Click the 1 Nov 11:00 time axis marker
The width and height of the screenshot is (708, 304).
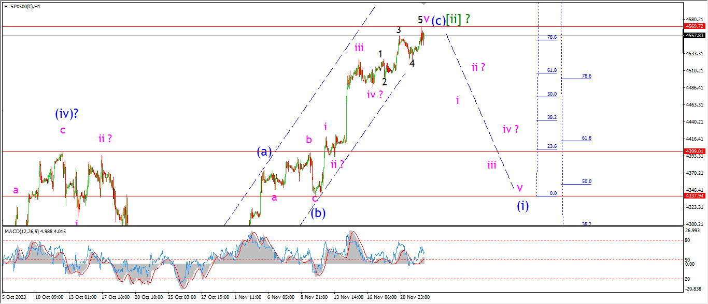(247, 297)
